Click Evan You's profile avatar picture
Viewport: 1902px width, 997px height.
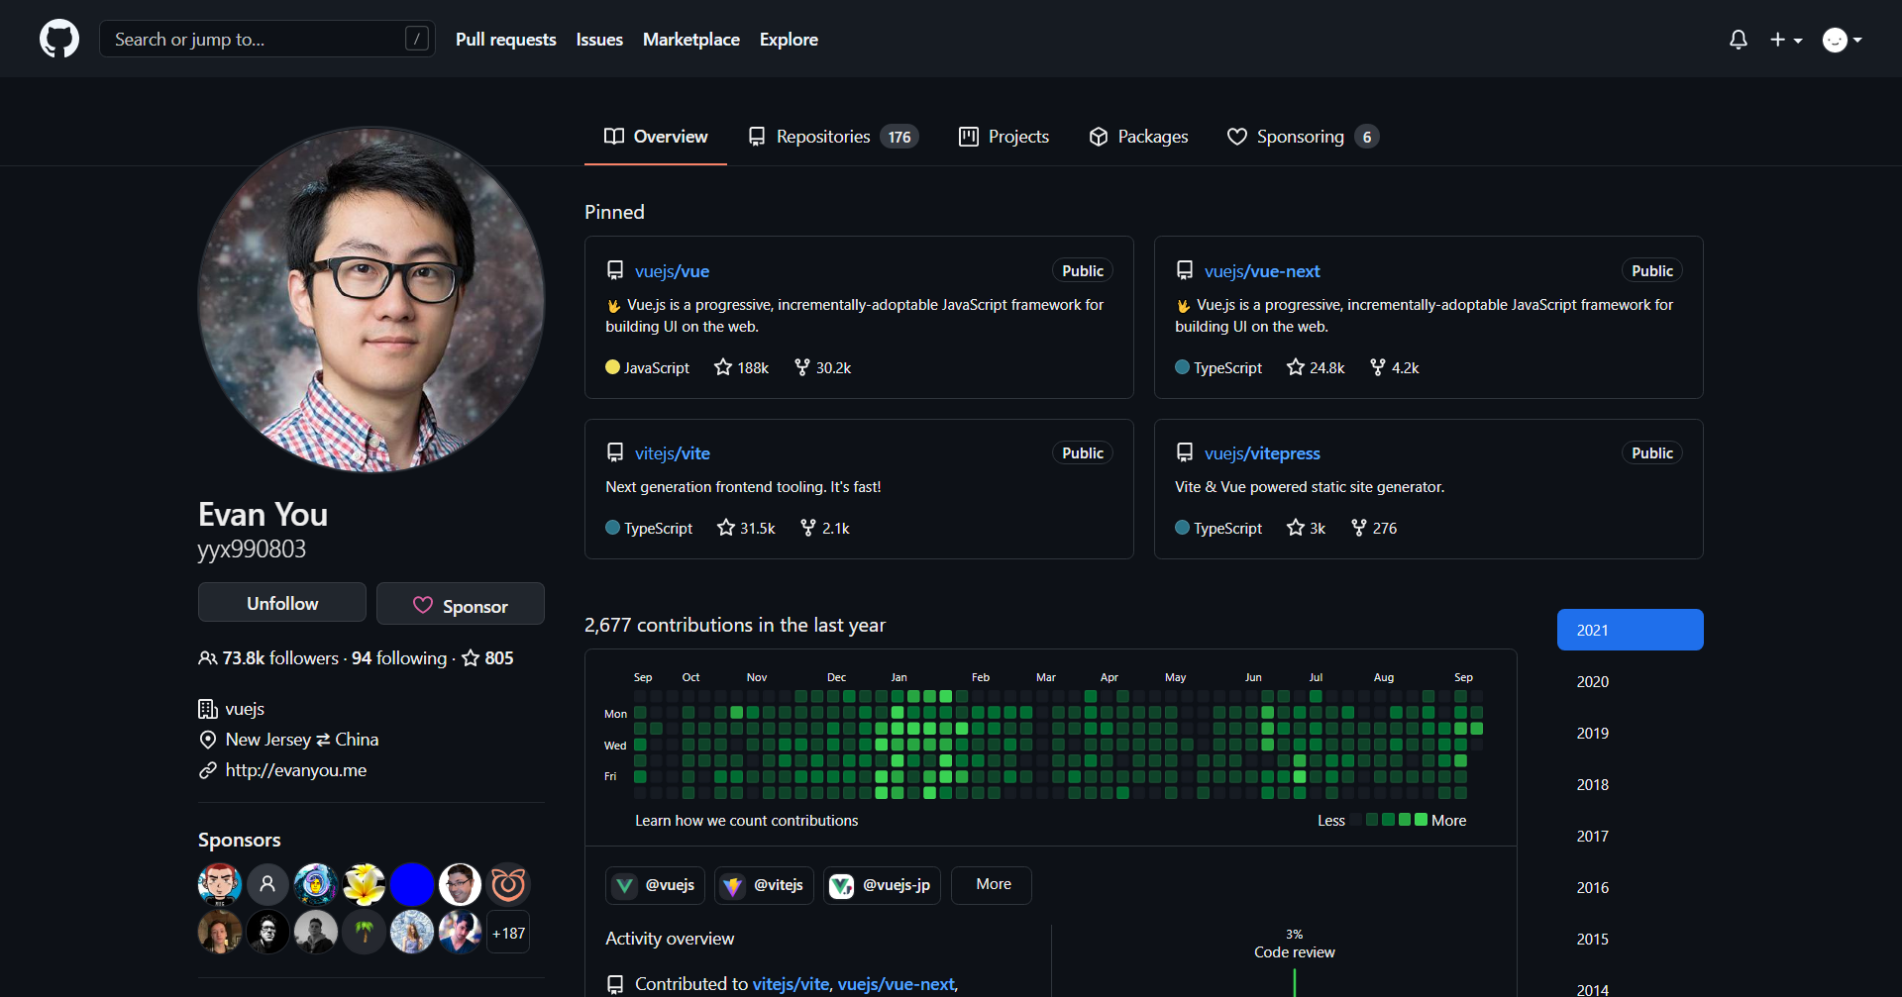click(371, 299)
